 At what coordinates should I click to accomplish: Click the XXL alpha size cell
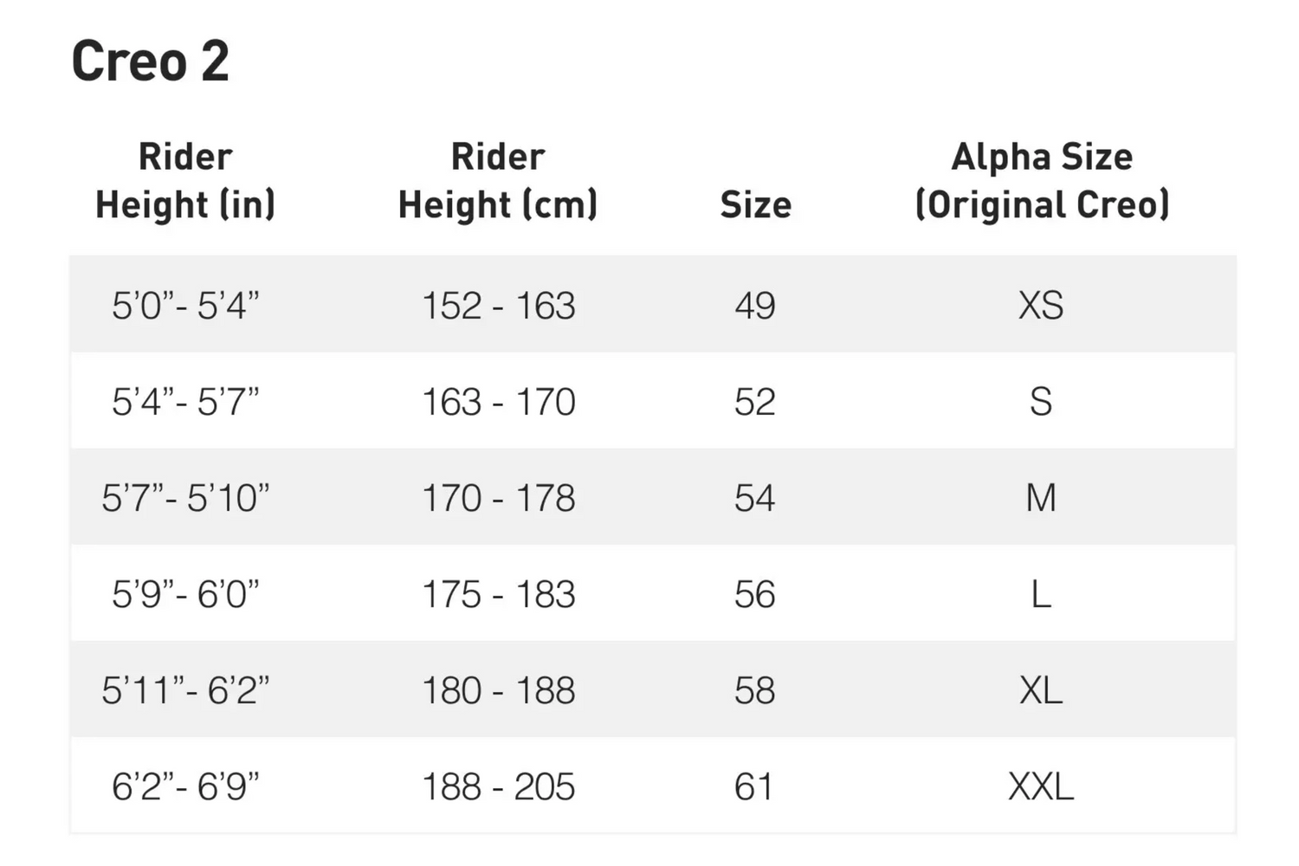coord(1041,786)
